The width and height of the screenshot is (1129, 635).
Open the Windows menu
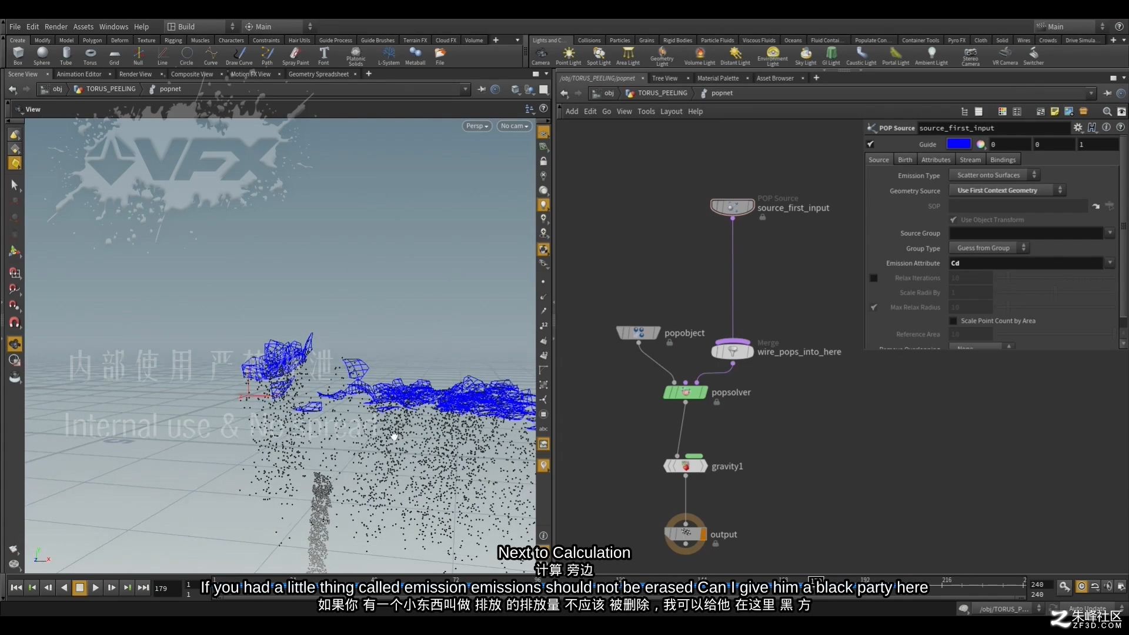[113, 26]
